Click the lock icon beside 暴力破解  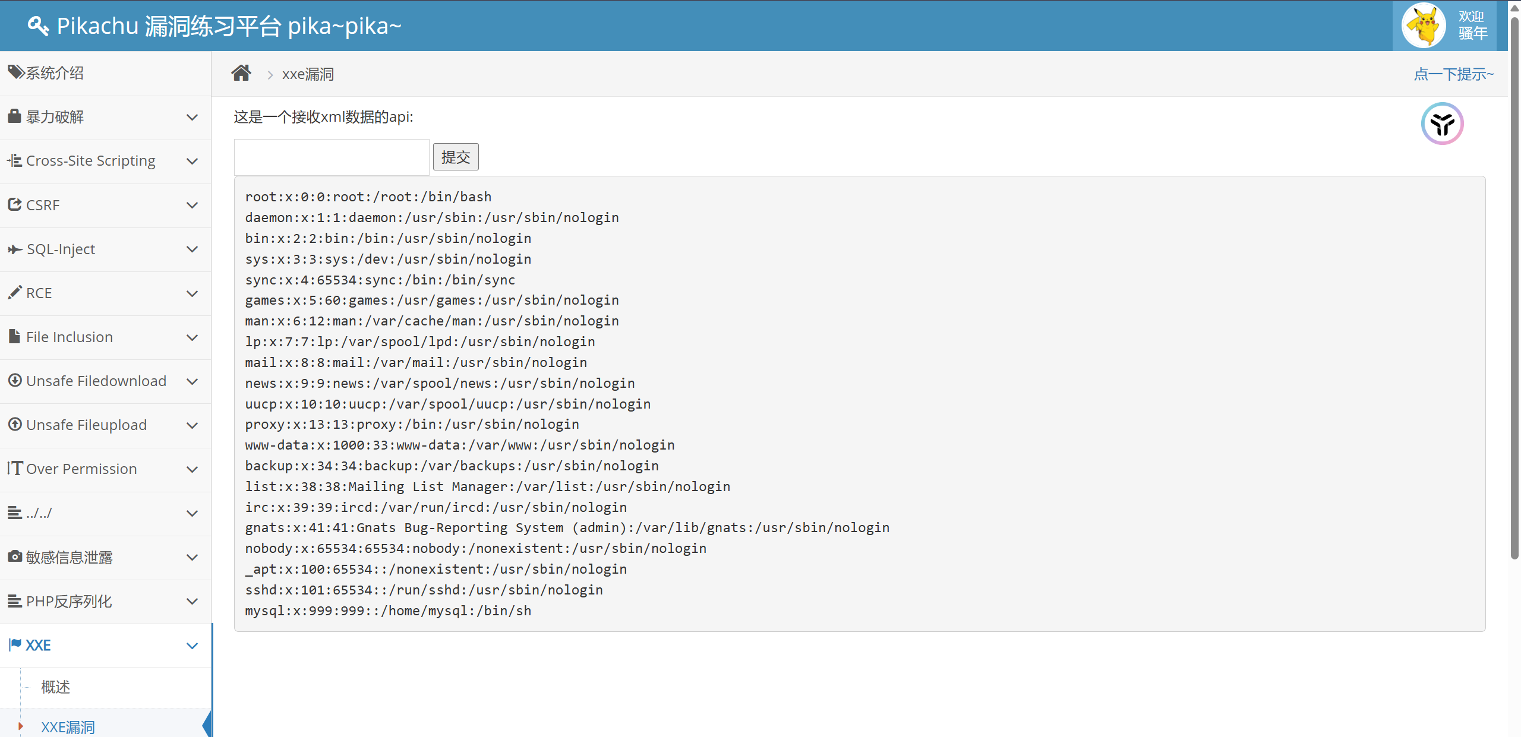pyautogui.click(x=14, y=116)
